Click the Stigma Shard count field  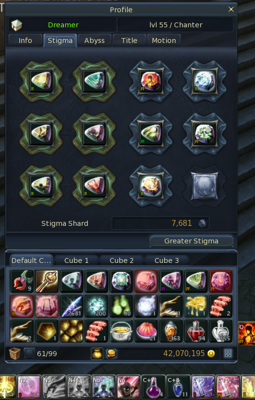tap(160, 223)
